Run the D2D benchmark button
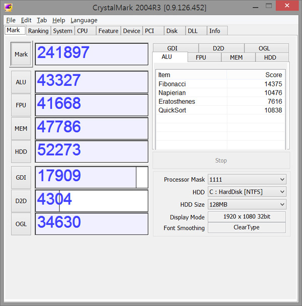Viewport: 302px width, 306px height. (x=21, y=201)
